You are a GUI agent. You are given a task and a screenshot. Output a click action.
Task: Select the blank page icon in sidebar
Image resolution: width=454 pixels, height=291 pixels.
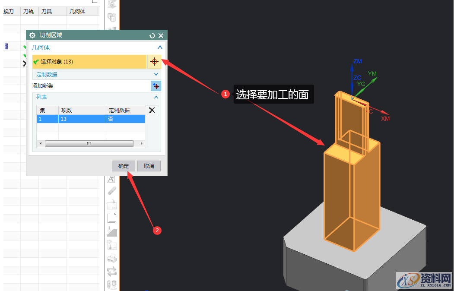pos(111,218)
